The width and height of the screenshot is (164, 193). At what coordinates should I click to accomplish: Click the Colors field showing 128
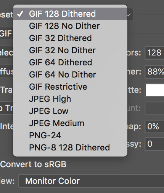154,52
